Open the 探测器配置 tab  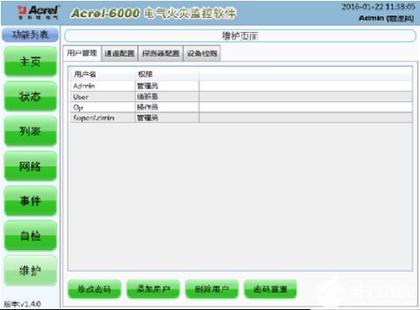[161, 53]
